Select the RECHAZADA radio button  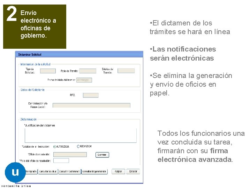[78, 146]
